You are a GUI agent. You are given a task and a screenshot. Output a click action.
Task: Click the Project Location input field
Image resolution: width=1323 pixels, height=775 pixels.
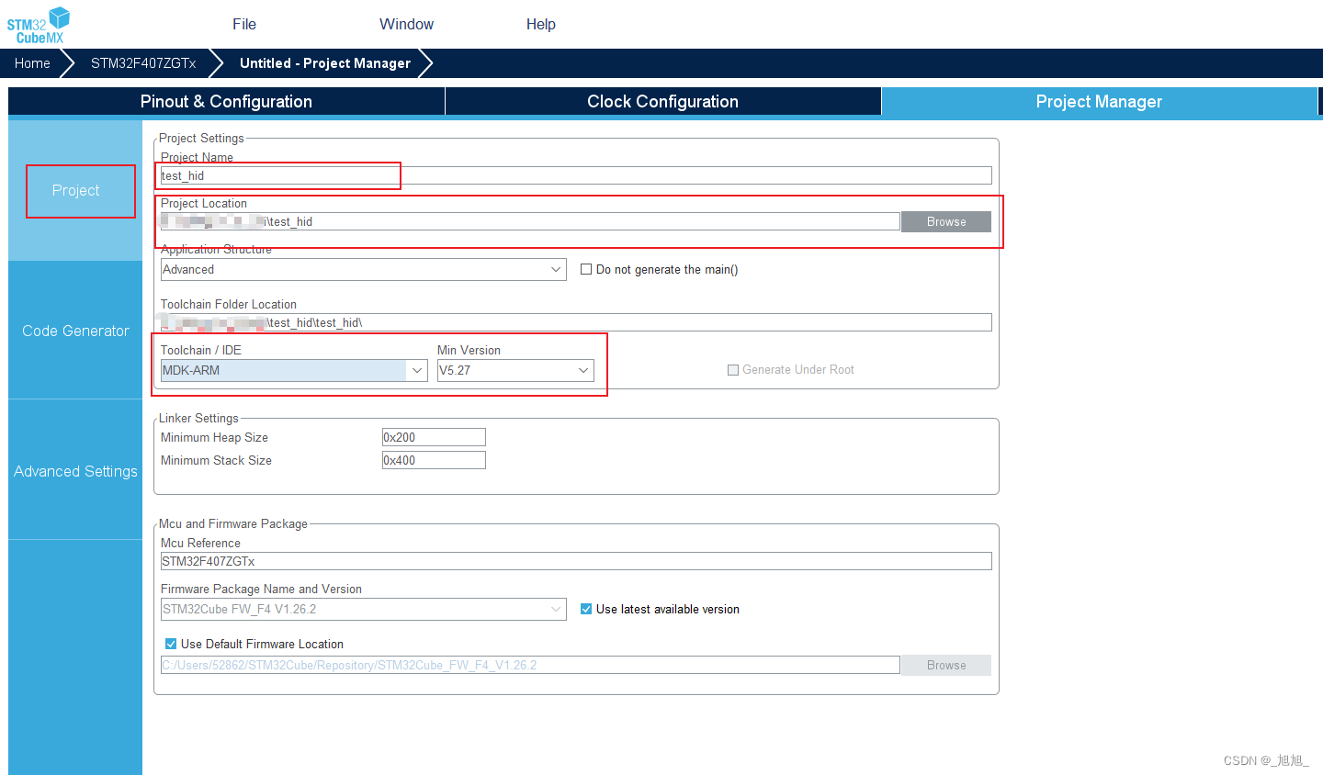point(530,221)
